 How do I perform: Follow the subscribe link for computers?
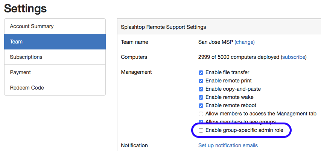(294, 57)
